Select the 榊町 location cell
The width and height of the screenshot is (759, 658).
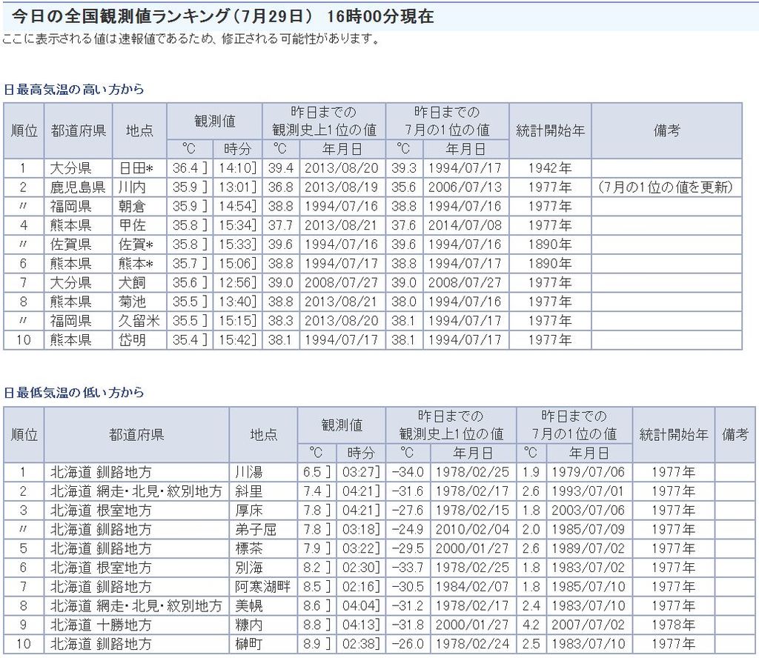[x=248, y=644]
